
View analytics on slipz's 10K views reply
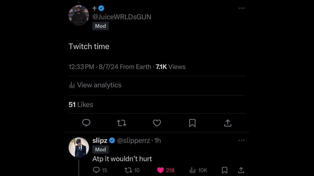pyautogui.click(x=193, y=170)
